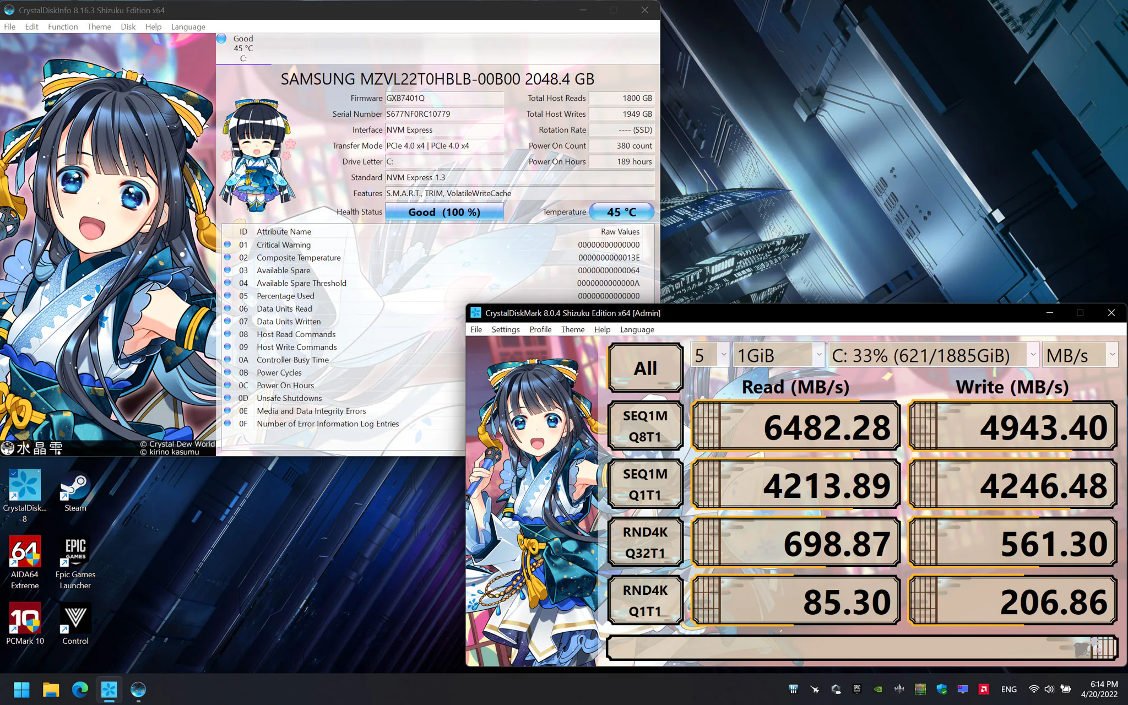Click the ENG language indicator
This screenshot has height=705, width=1128.
[1008, 689]
